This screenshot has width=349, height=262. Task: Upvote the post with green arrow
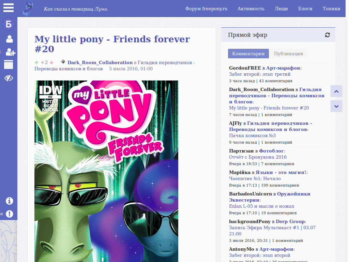point(36,63)
